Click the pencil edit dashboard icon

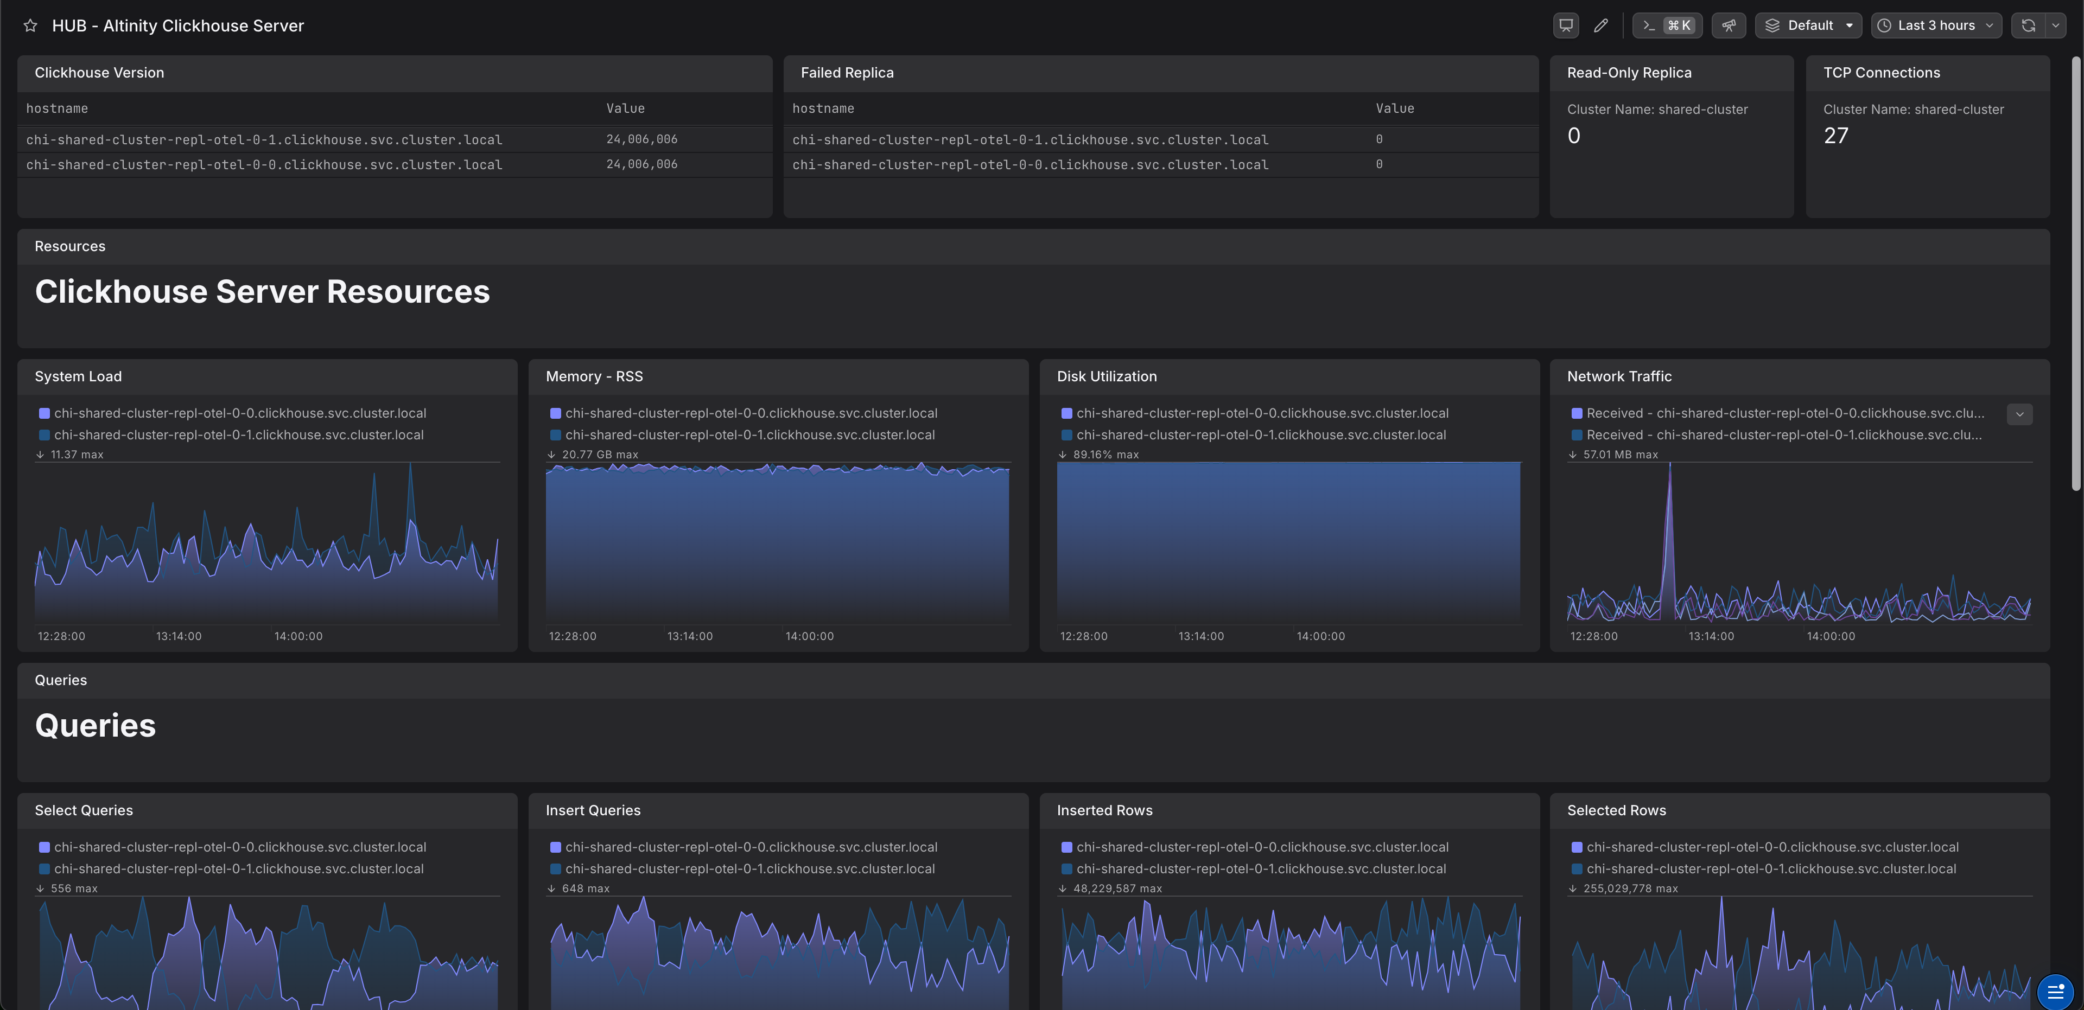pyautogui.click(x=1600, y=26)
